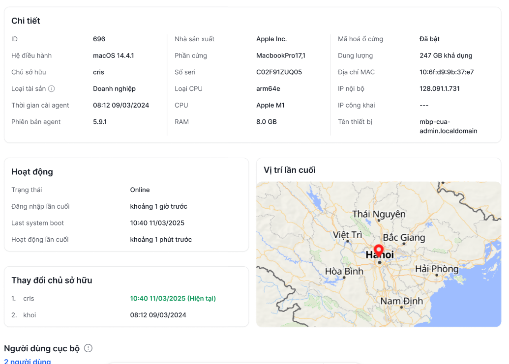The height and width of the screenshot is (364, 509).
Task: Click owner history entry 'cris'
Action: [29, 299]
